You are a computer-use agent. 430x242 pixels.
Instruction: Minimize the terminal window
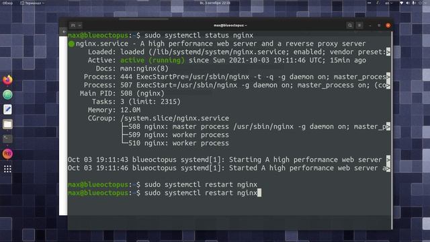370,26
